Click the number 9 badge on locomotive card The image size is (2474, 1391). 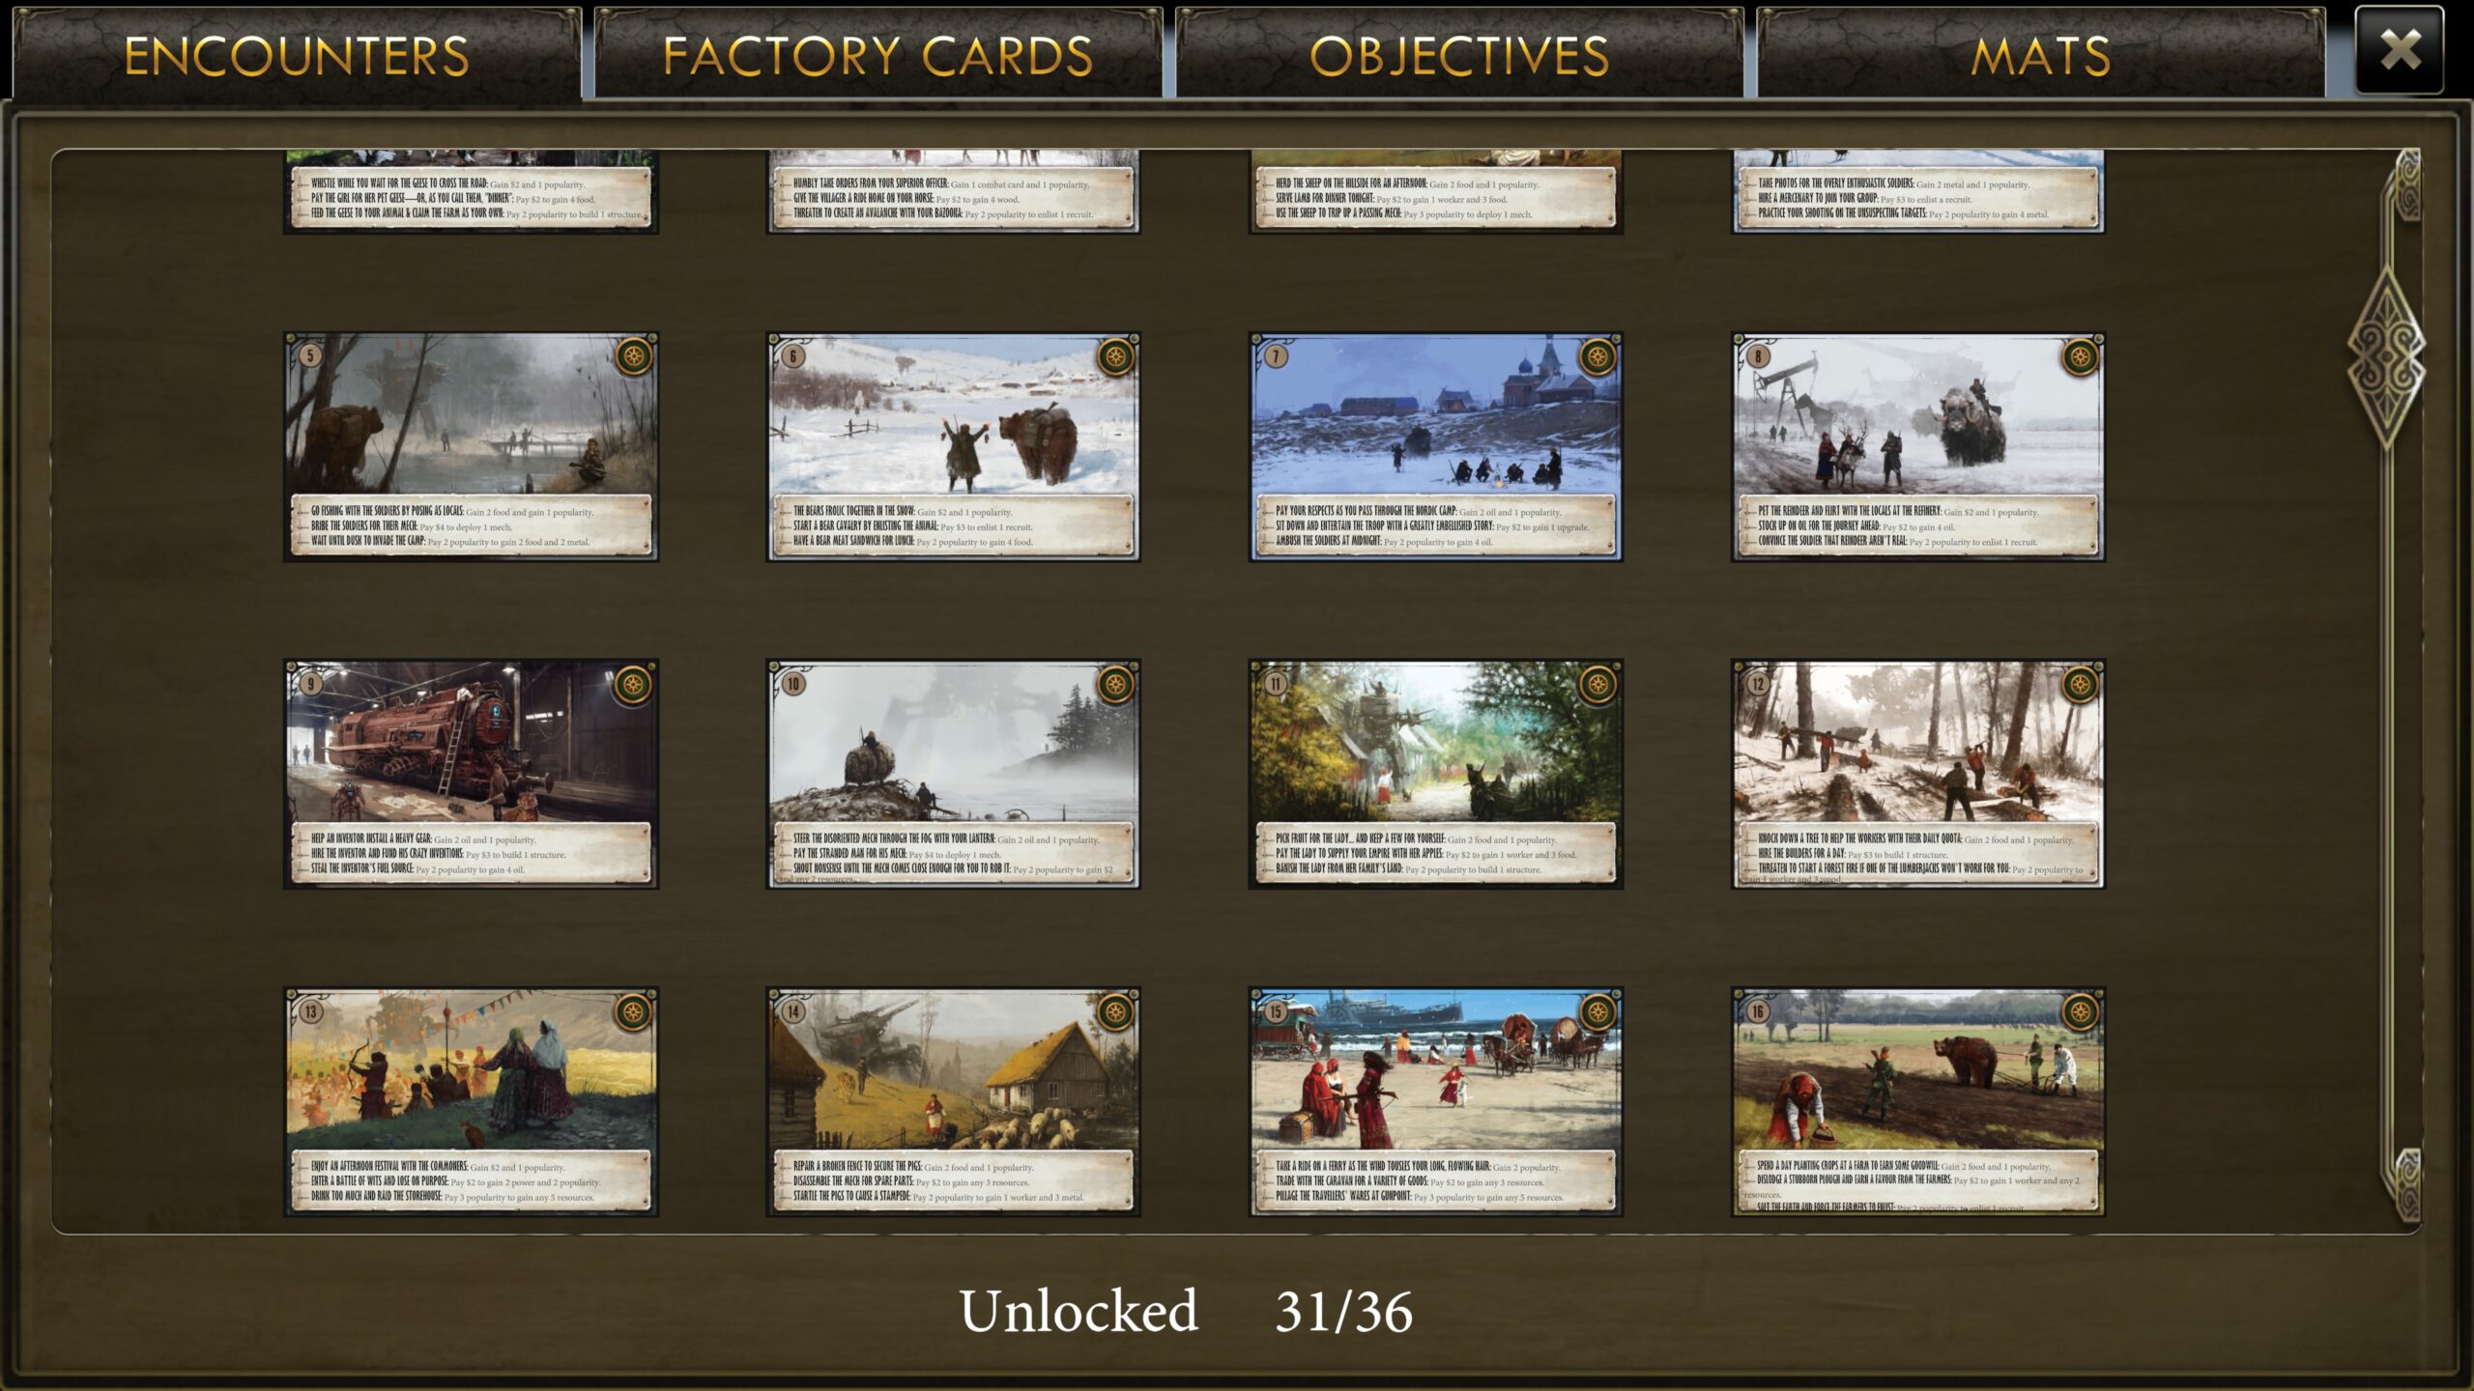point(310,684)
